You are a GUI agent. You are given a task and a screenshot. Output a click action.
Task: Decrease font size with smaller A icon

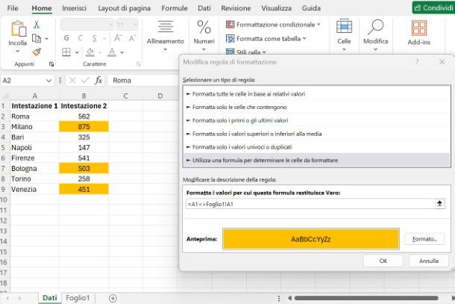click(x=132, y=38)
